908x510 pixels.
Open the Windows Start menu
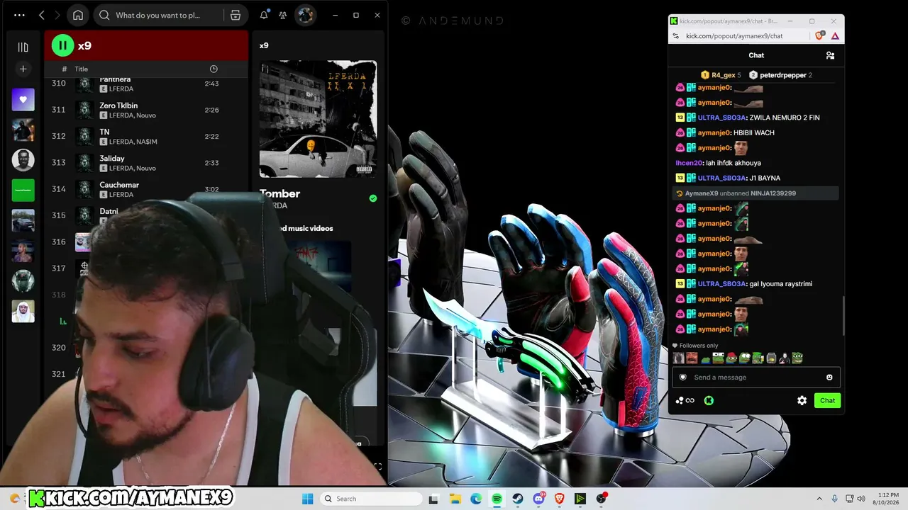click(307, 499)
